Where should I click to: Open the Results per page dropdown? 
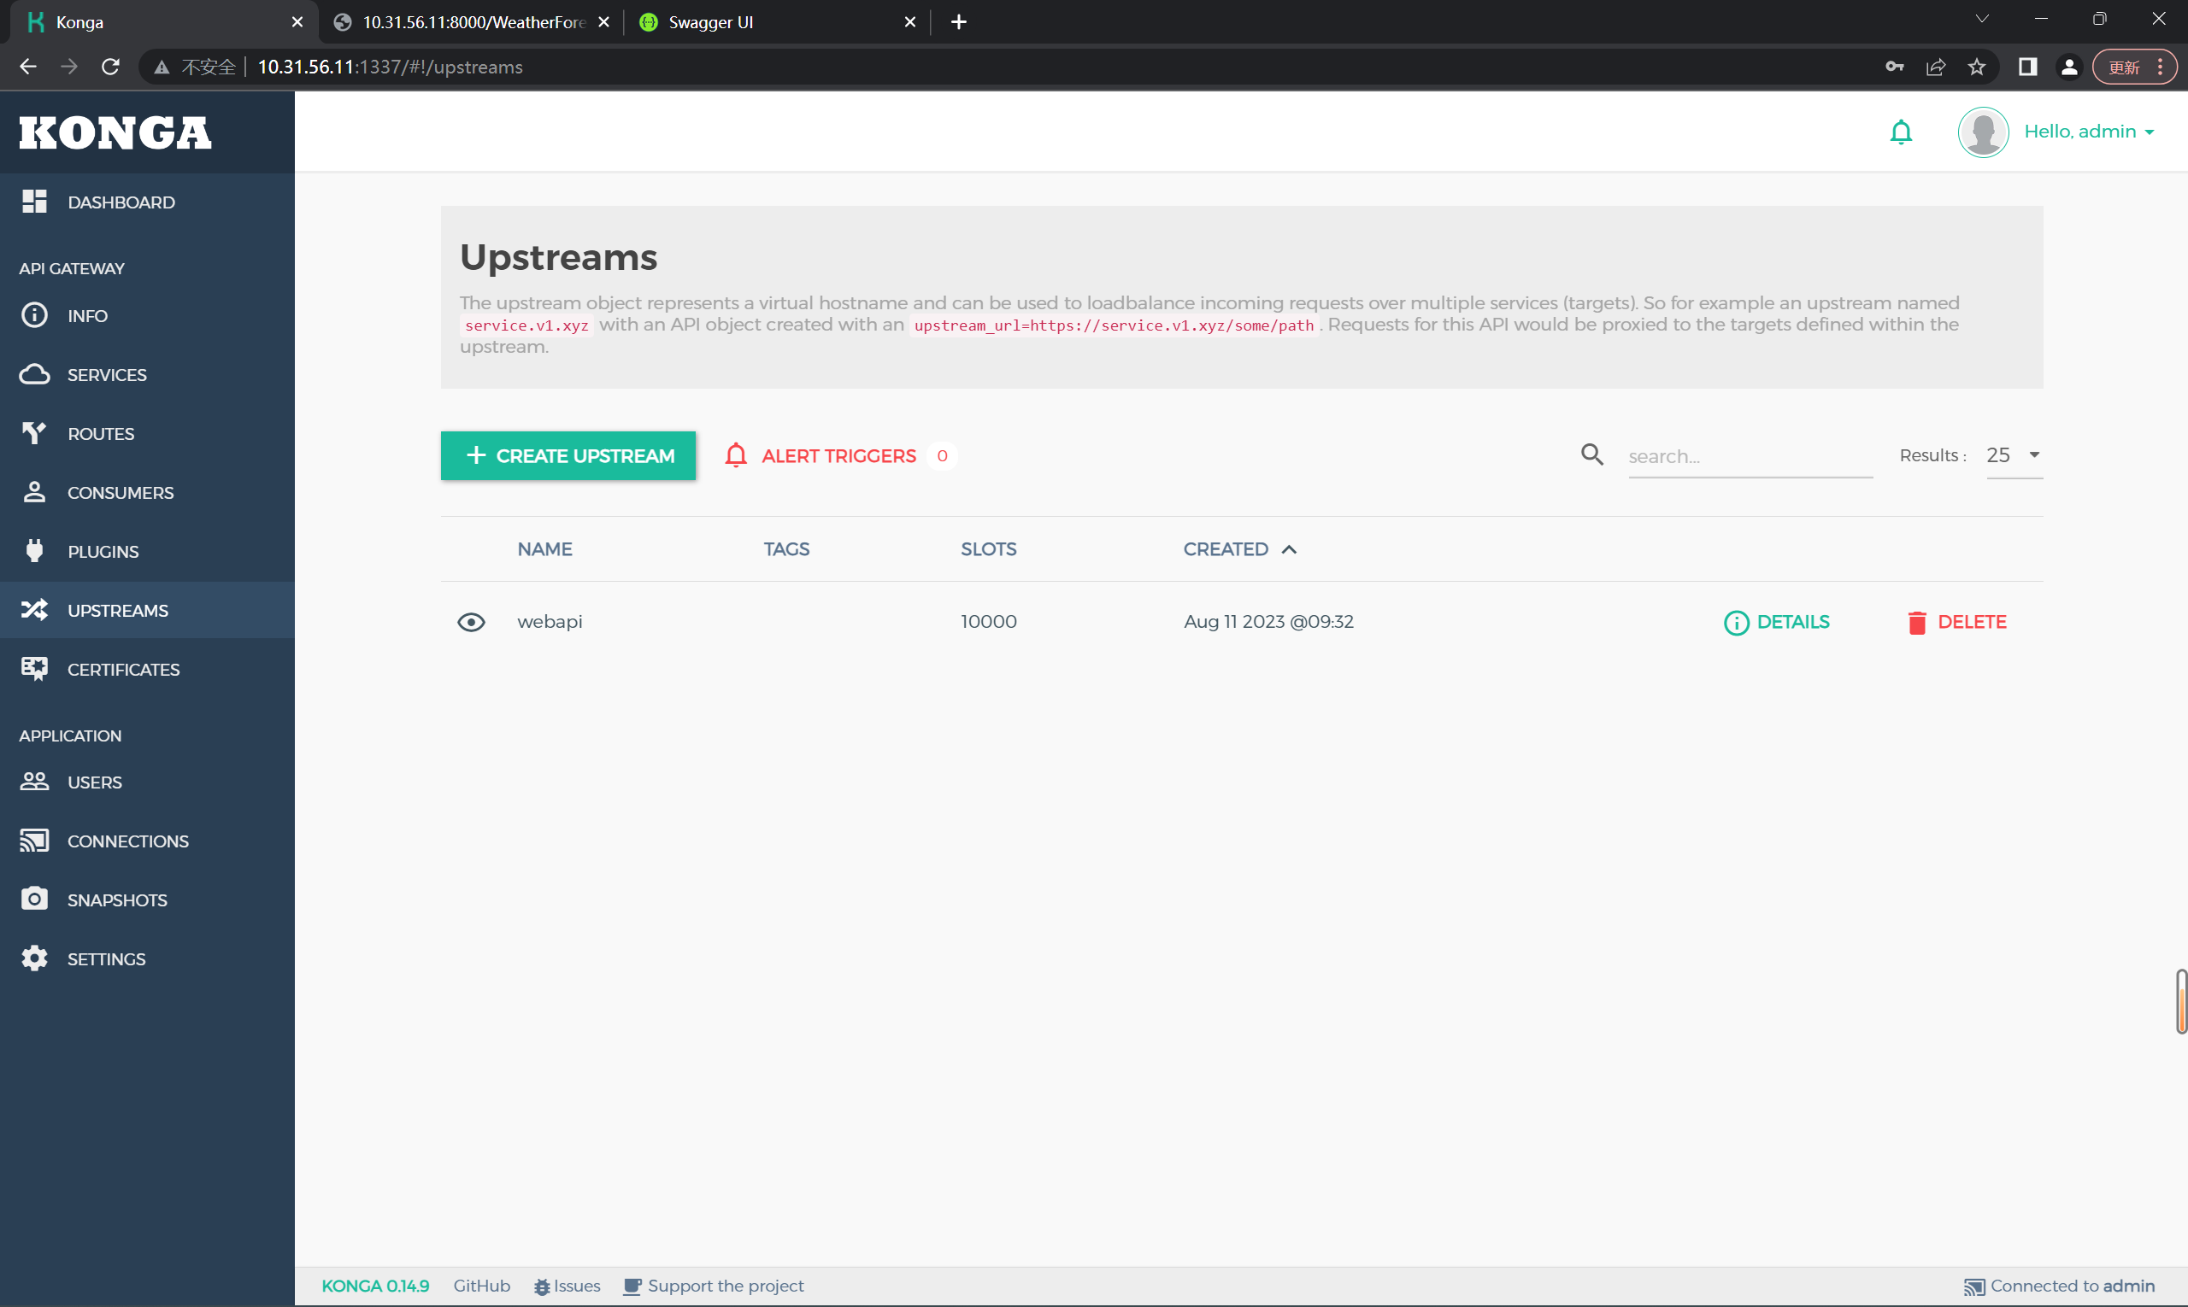point(2014,455)
